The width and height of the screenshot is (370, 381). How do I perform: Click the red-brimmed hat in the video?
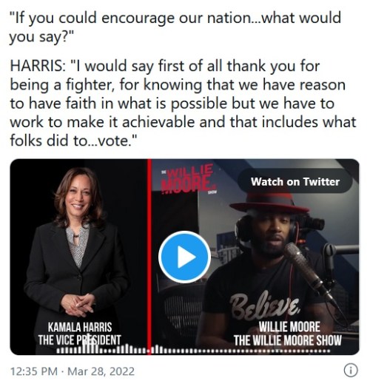(x=269, y=203)
